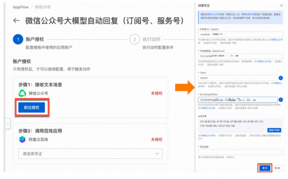Screen dimensions: 288x179
Task: Focus the 开发者密码 (AppSecret) field
Action: click(240, 56)
